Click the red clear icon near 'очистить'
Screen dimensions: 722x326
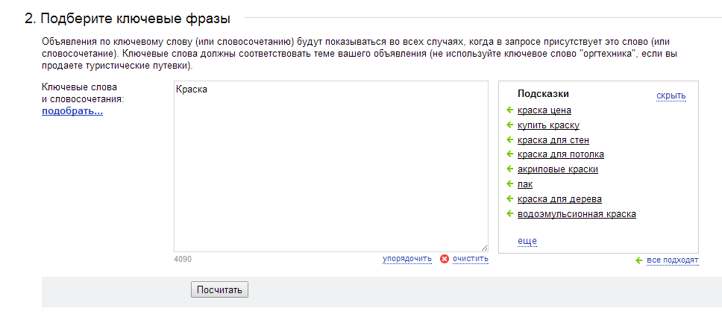coord(445,260)
